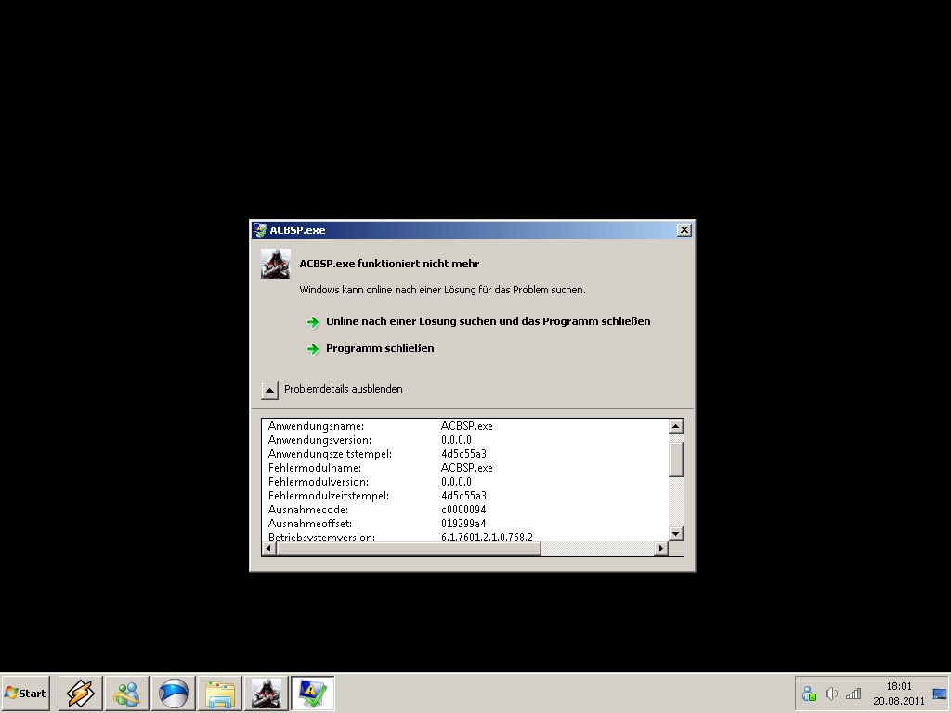
Task: Select Ausnahmeoffset value 019299a4
Action: (x=463, y=524)
